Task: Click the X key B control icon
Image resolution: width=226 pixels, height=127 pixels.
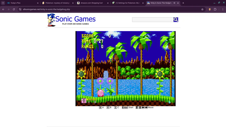Action: 108,108
